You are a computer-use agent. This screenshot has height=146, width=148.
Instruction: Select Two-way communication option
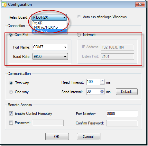11,83
